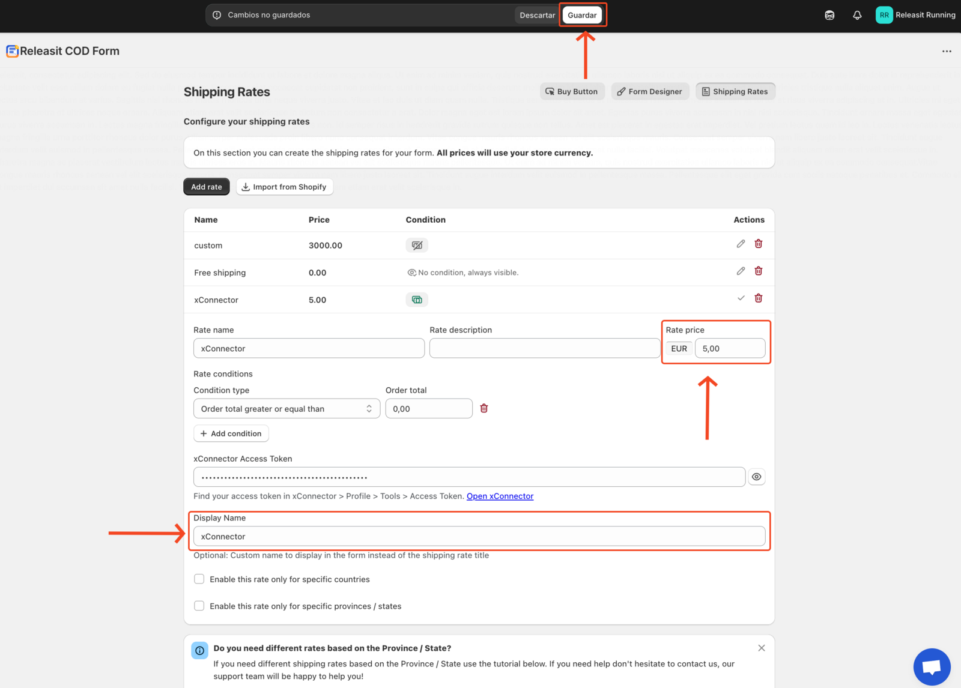
Task: Open the three-dot more options menu
Action: tap(947, 52)
